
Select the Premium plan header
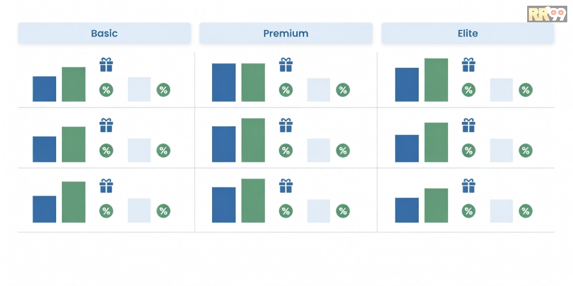coord(286,34)
